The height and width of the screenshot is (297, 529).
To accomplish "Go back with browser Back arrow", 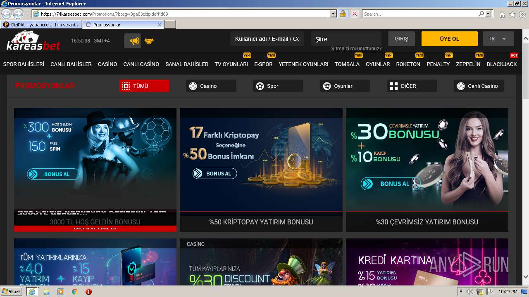I will click(x=7, y=14).
